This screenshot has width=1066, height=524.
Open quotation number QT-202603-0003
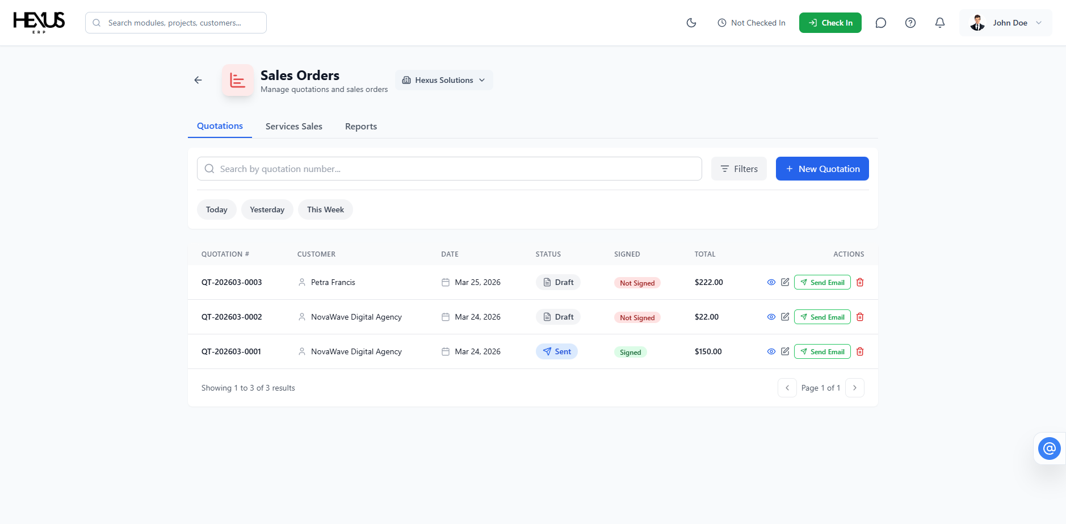(232, 282)
